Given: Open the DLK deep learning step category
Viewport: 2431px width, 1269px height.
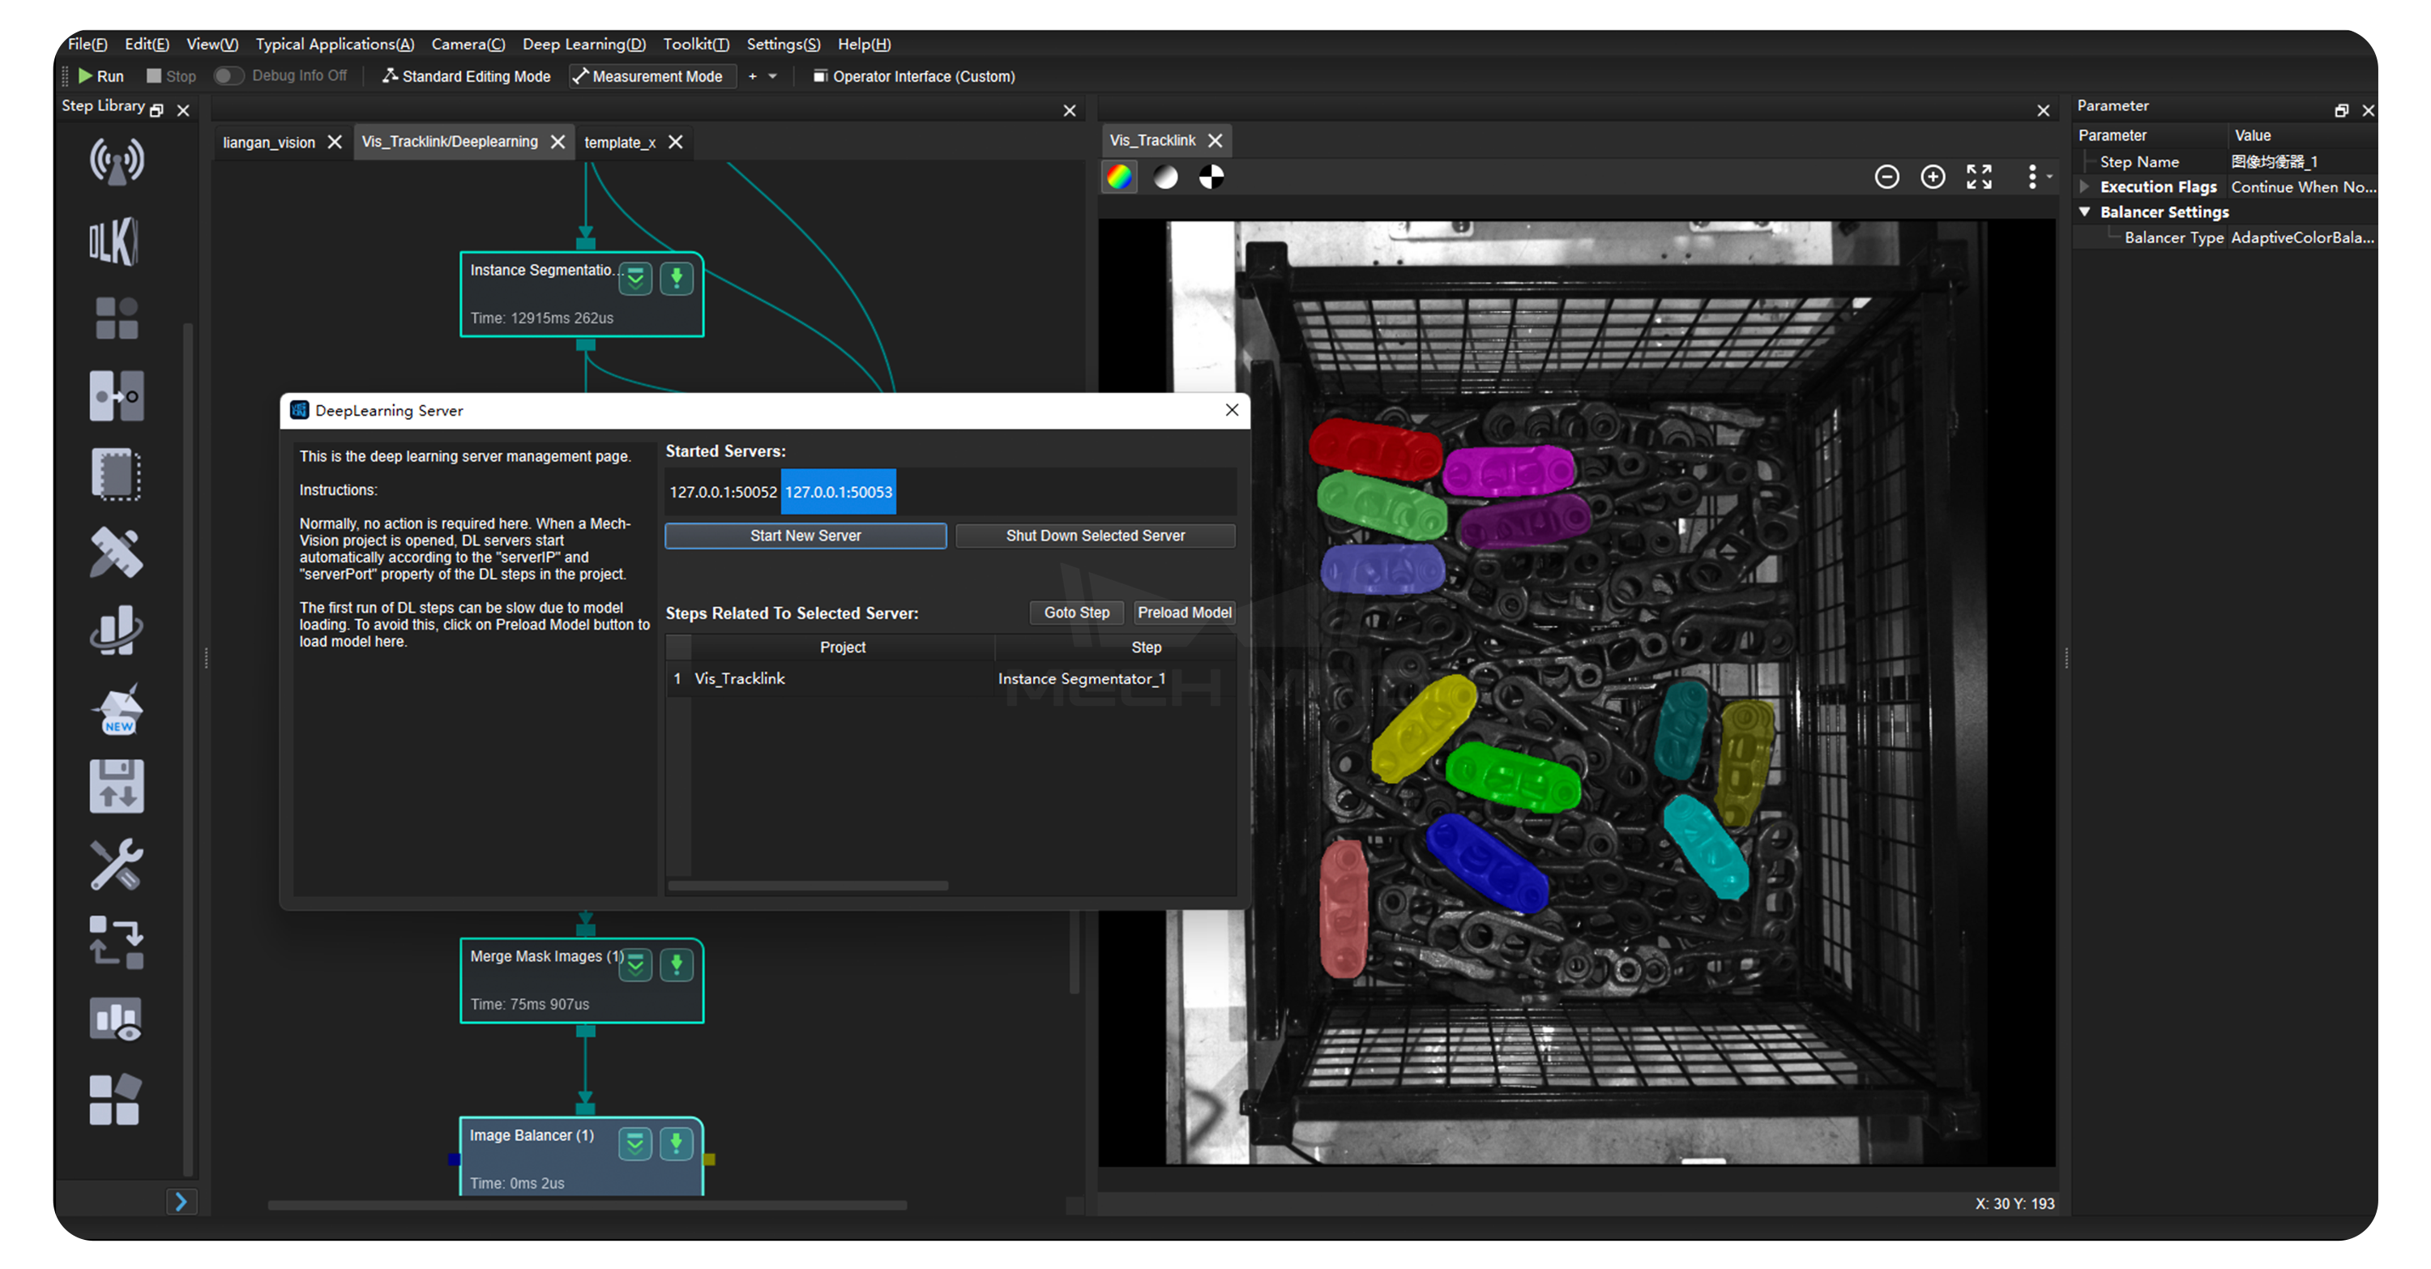Looking at the screenshot, I should [116, 241].
